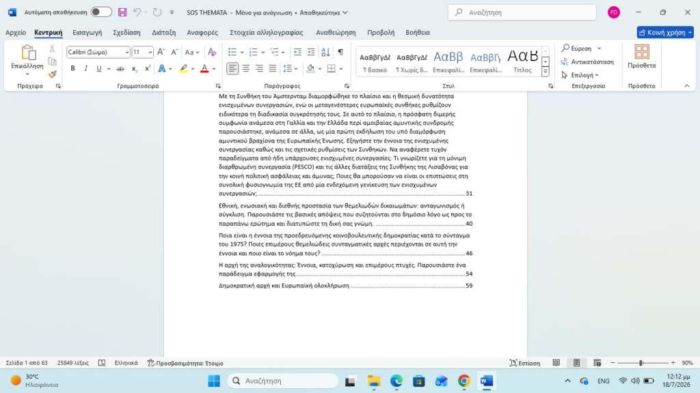Screen dimensions: 700x393
Task: Clear all formatting icon
Action: point(212,52)
